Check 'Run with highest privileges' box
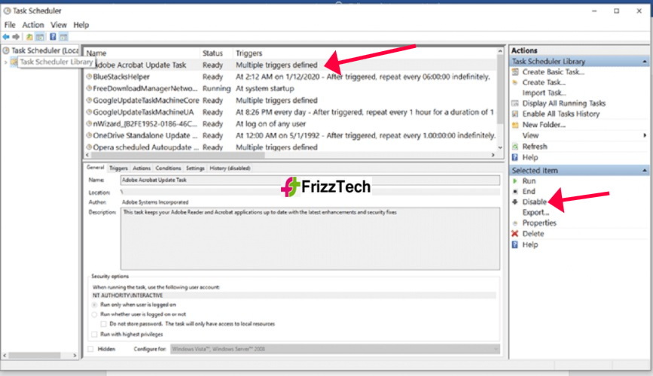The width and height of the screenshot is (653, 376). tap(95, 335)
